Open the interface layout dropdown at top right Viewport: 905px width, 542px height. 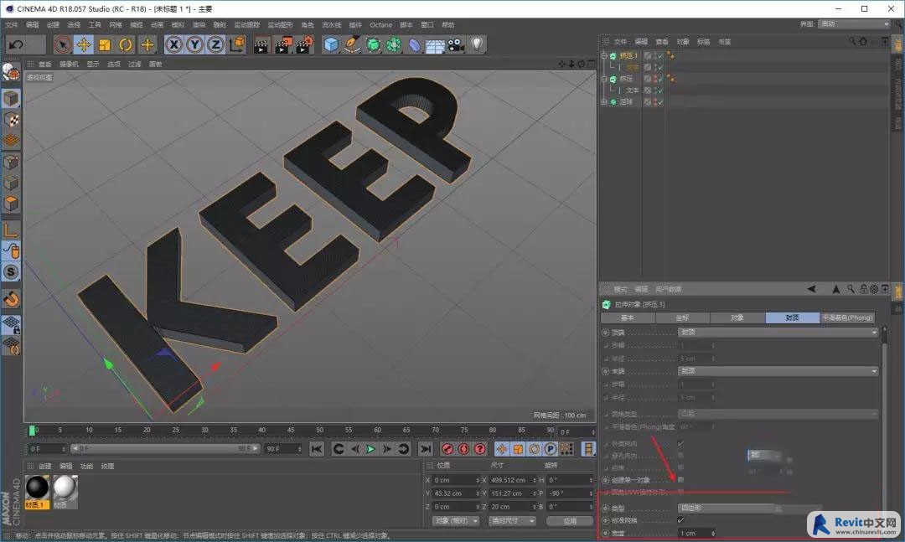(855, 24)
